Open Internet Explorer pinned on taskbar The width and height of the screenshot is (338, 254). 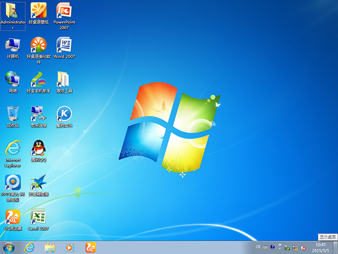coord(30,247)
